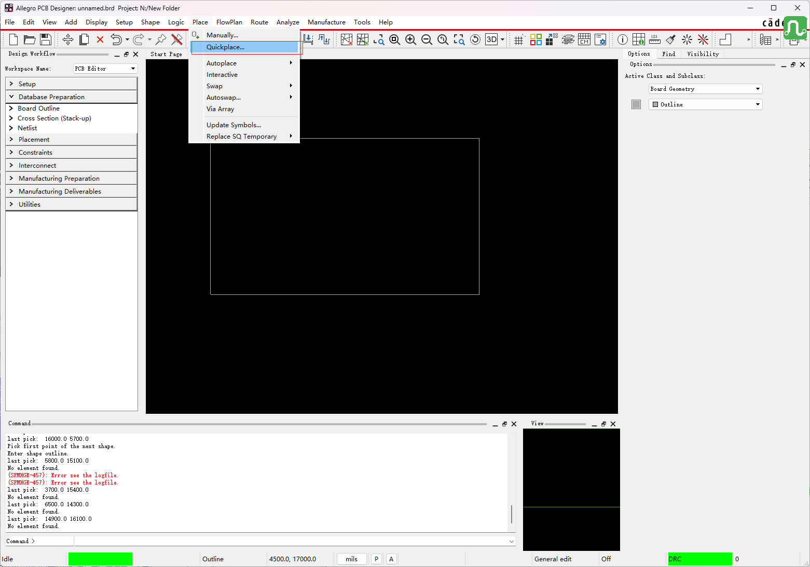
Task: Zoom to fit the design
Action: tap(395, 39)
